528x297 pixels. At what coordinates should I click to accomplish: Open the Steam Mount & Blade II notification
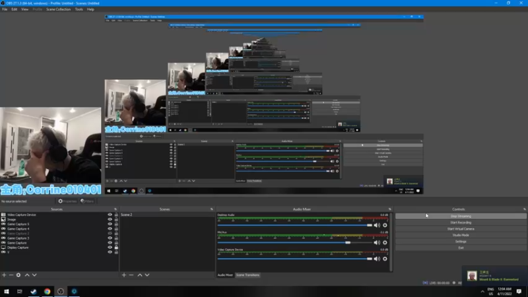(494, 276)
